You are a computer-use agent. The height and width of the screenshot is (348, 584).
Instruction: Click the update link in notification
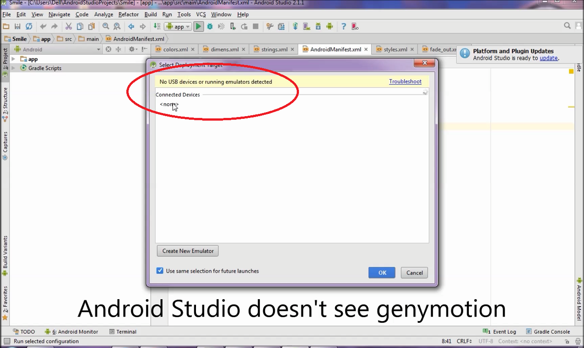(548, 58)
